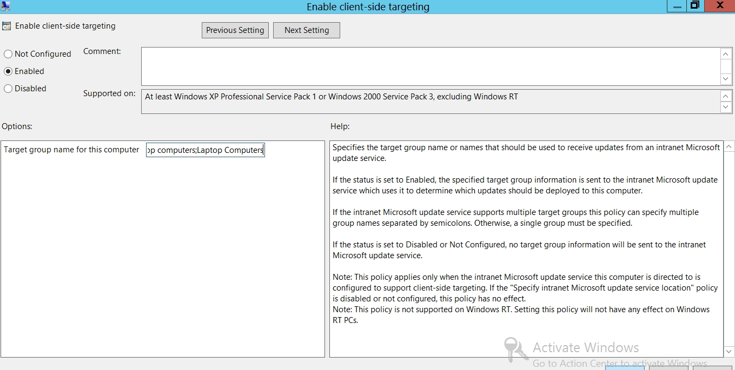The width and height of the screenshot is (735, 370).
Task: Set policy to Disabled
Action: 8,89
